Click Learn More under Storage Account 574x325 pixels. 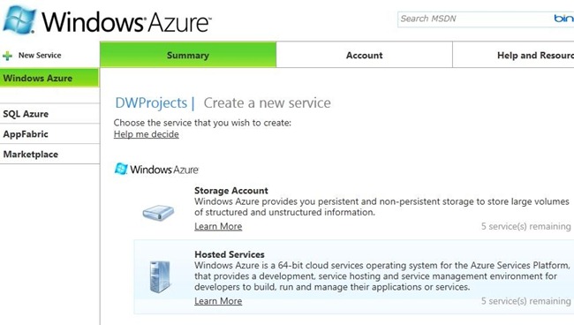[218, 227]
